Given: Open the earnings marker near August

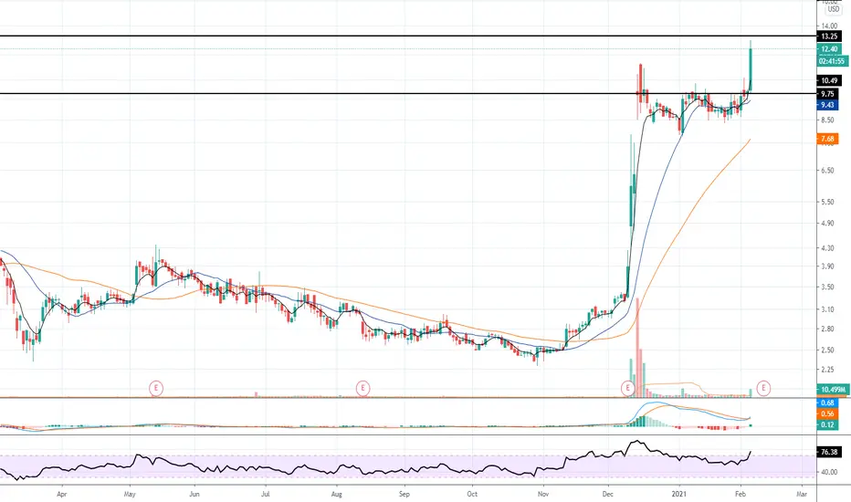Looking at the screenshot, I should 362,388.
